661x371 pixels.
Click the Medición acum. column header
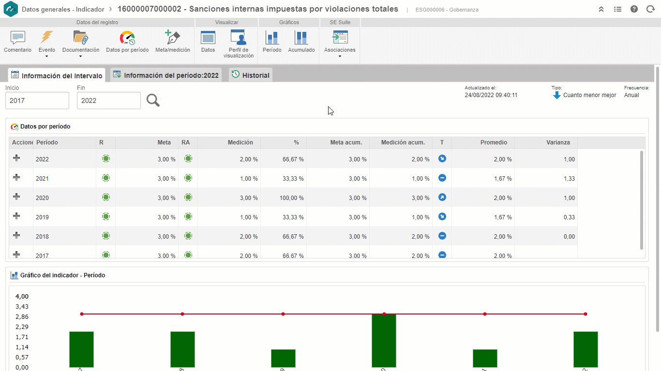coord(401,143)
